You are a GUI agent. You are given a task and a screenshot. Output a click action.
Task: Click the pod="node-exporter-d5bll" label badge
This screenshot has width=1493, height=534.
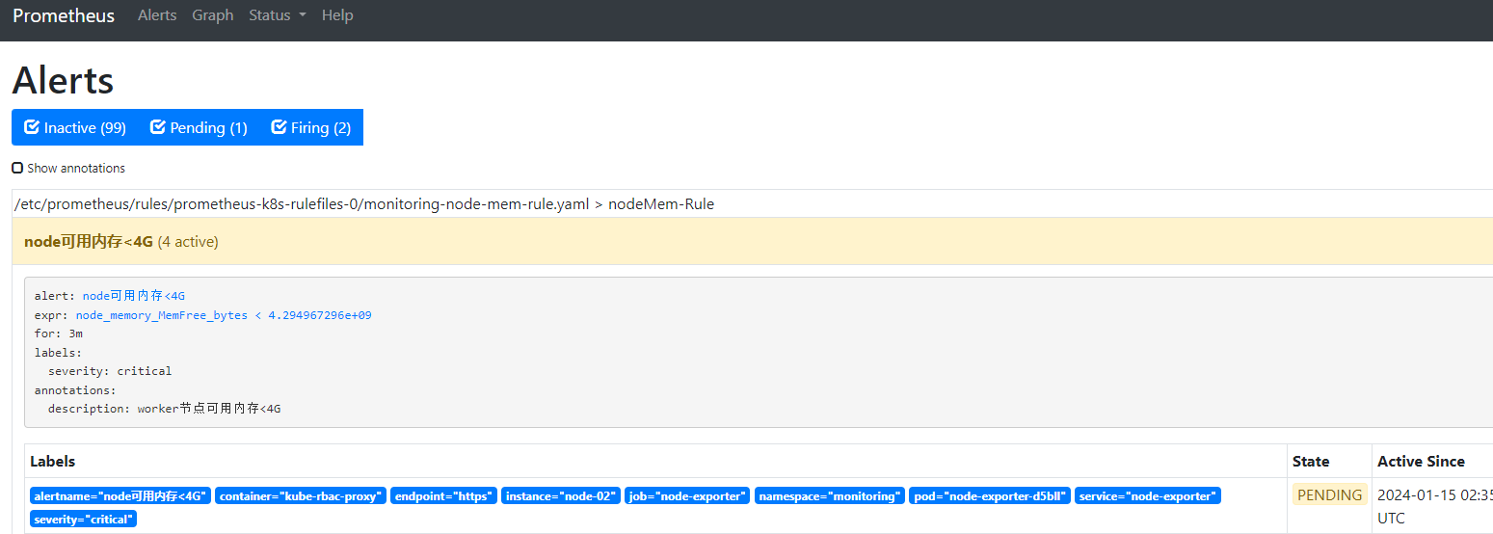pos(990,496)
